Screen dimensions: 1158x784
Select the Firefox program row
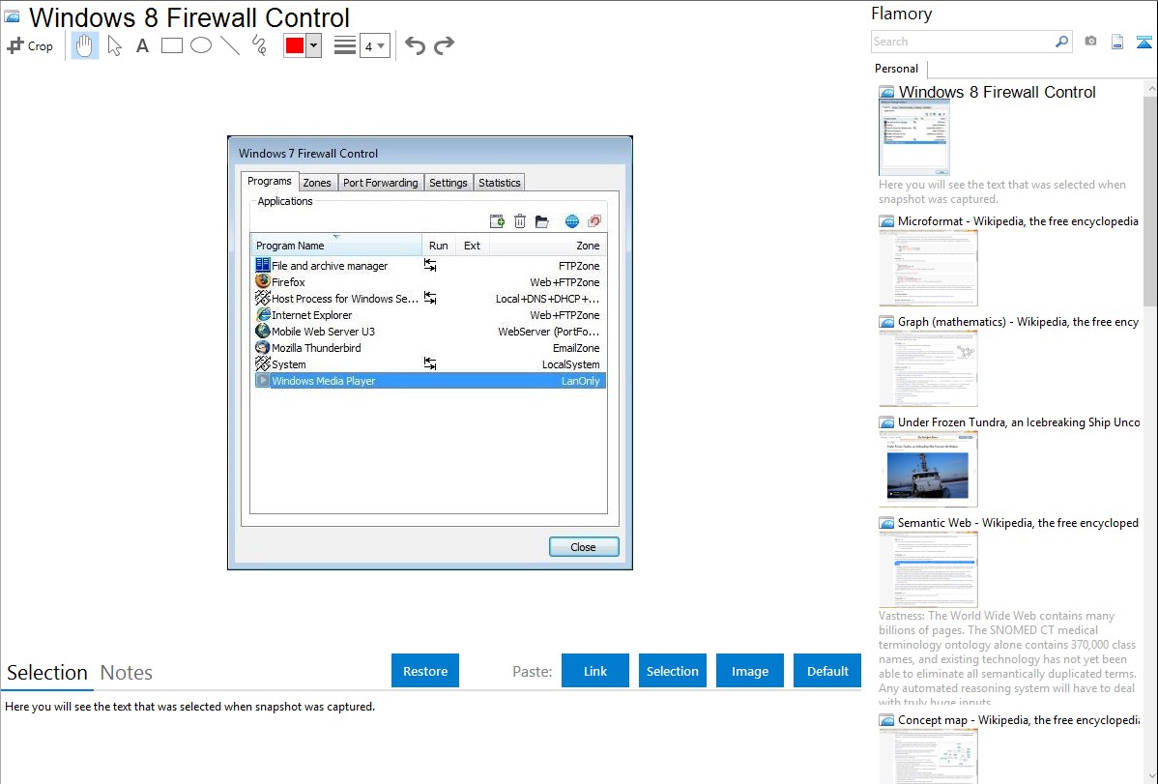pyautogui.click(x=428, y=282)
